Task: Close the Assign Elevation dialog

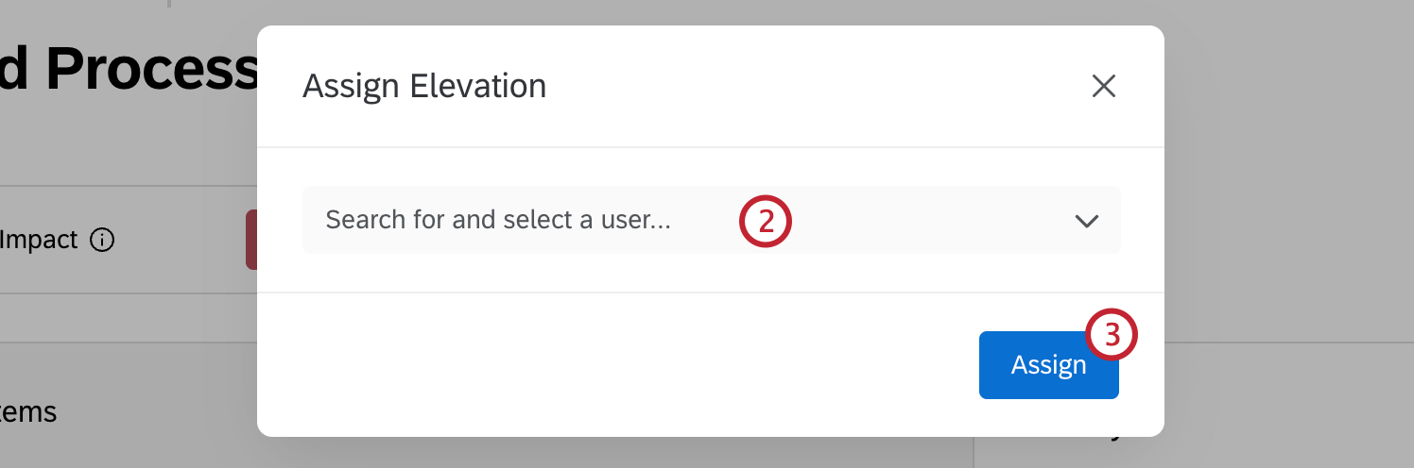Action: tap(1103, 87)
